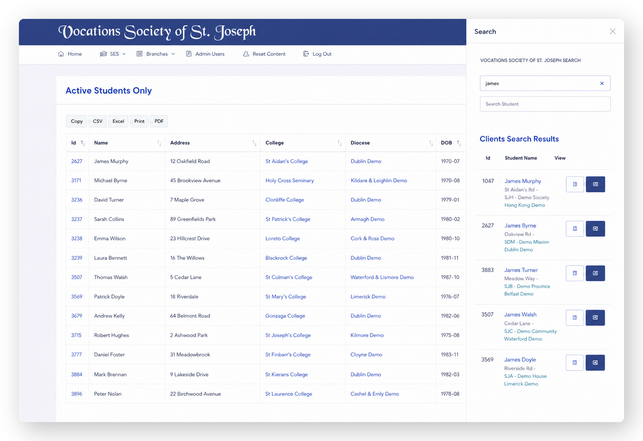The image size is (643, 441).
Task: Open James Turner search result name
Action: [521, 270]
